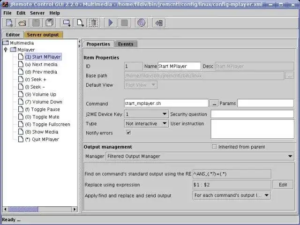Click the Command input field

[166, 103]
